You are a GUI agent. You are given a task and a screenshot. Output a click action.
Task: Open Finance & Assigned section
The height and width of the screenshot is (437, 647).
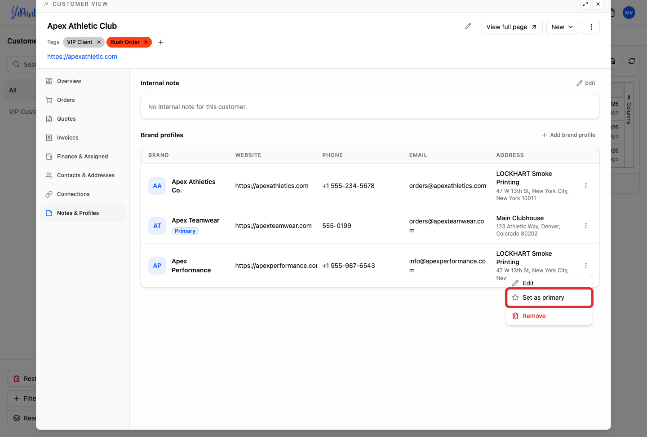pos(83,157)
